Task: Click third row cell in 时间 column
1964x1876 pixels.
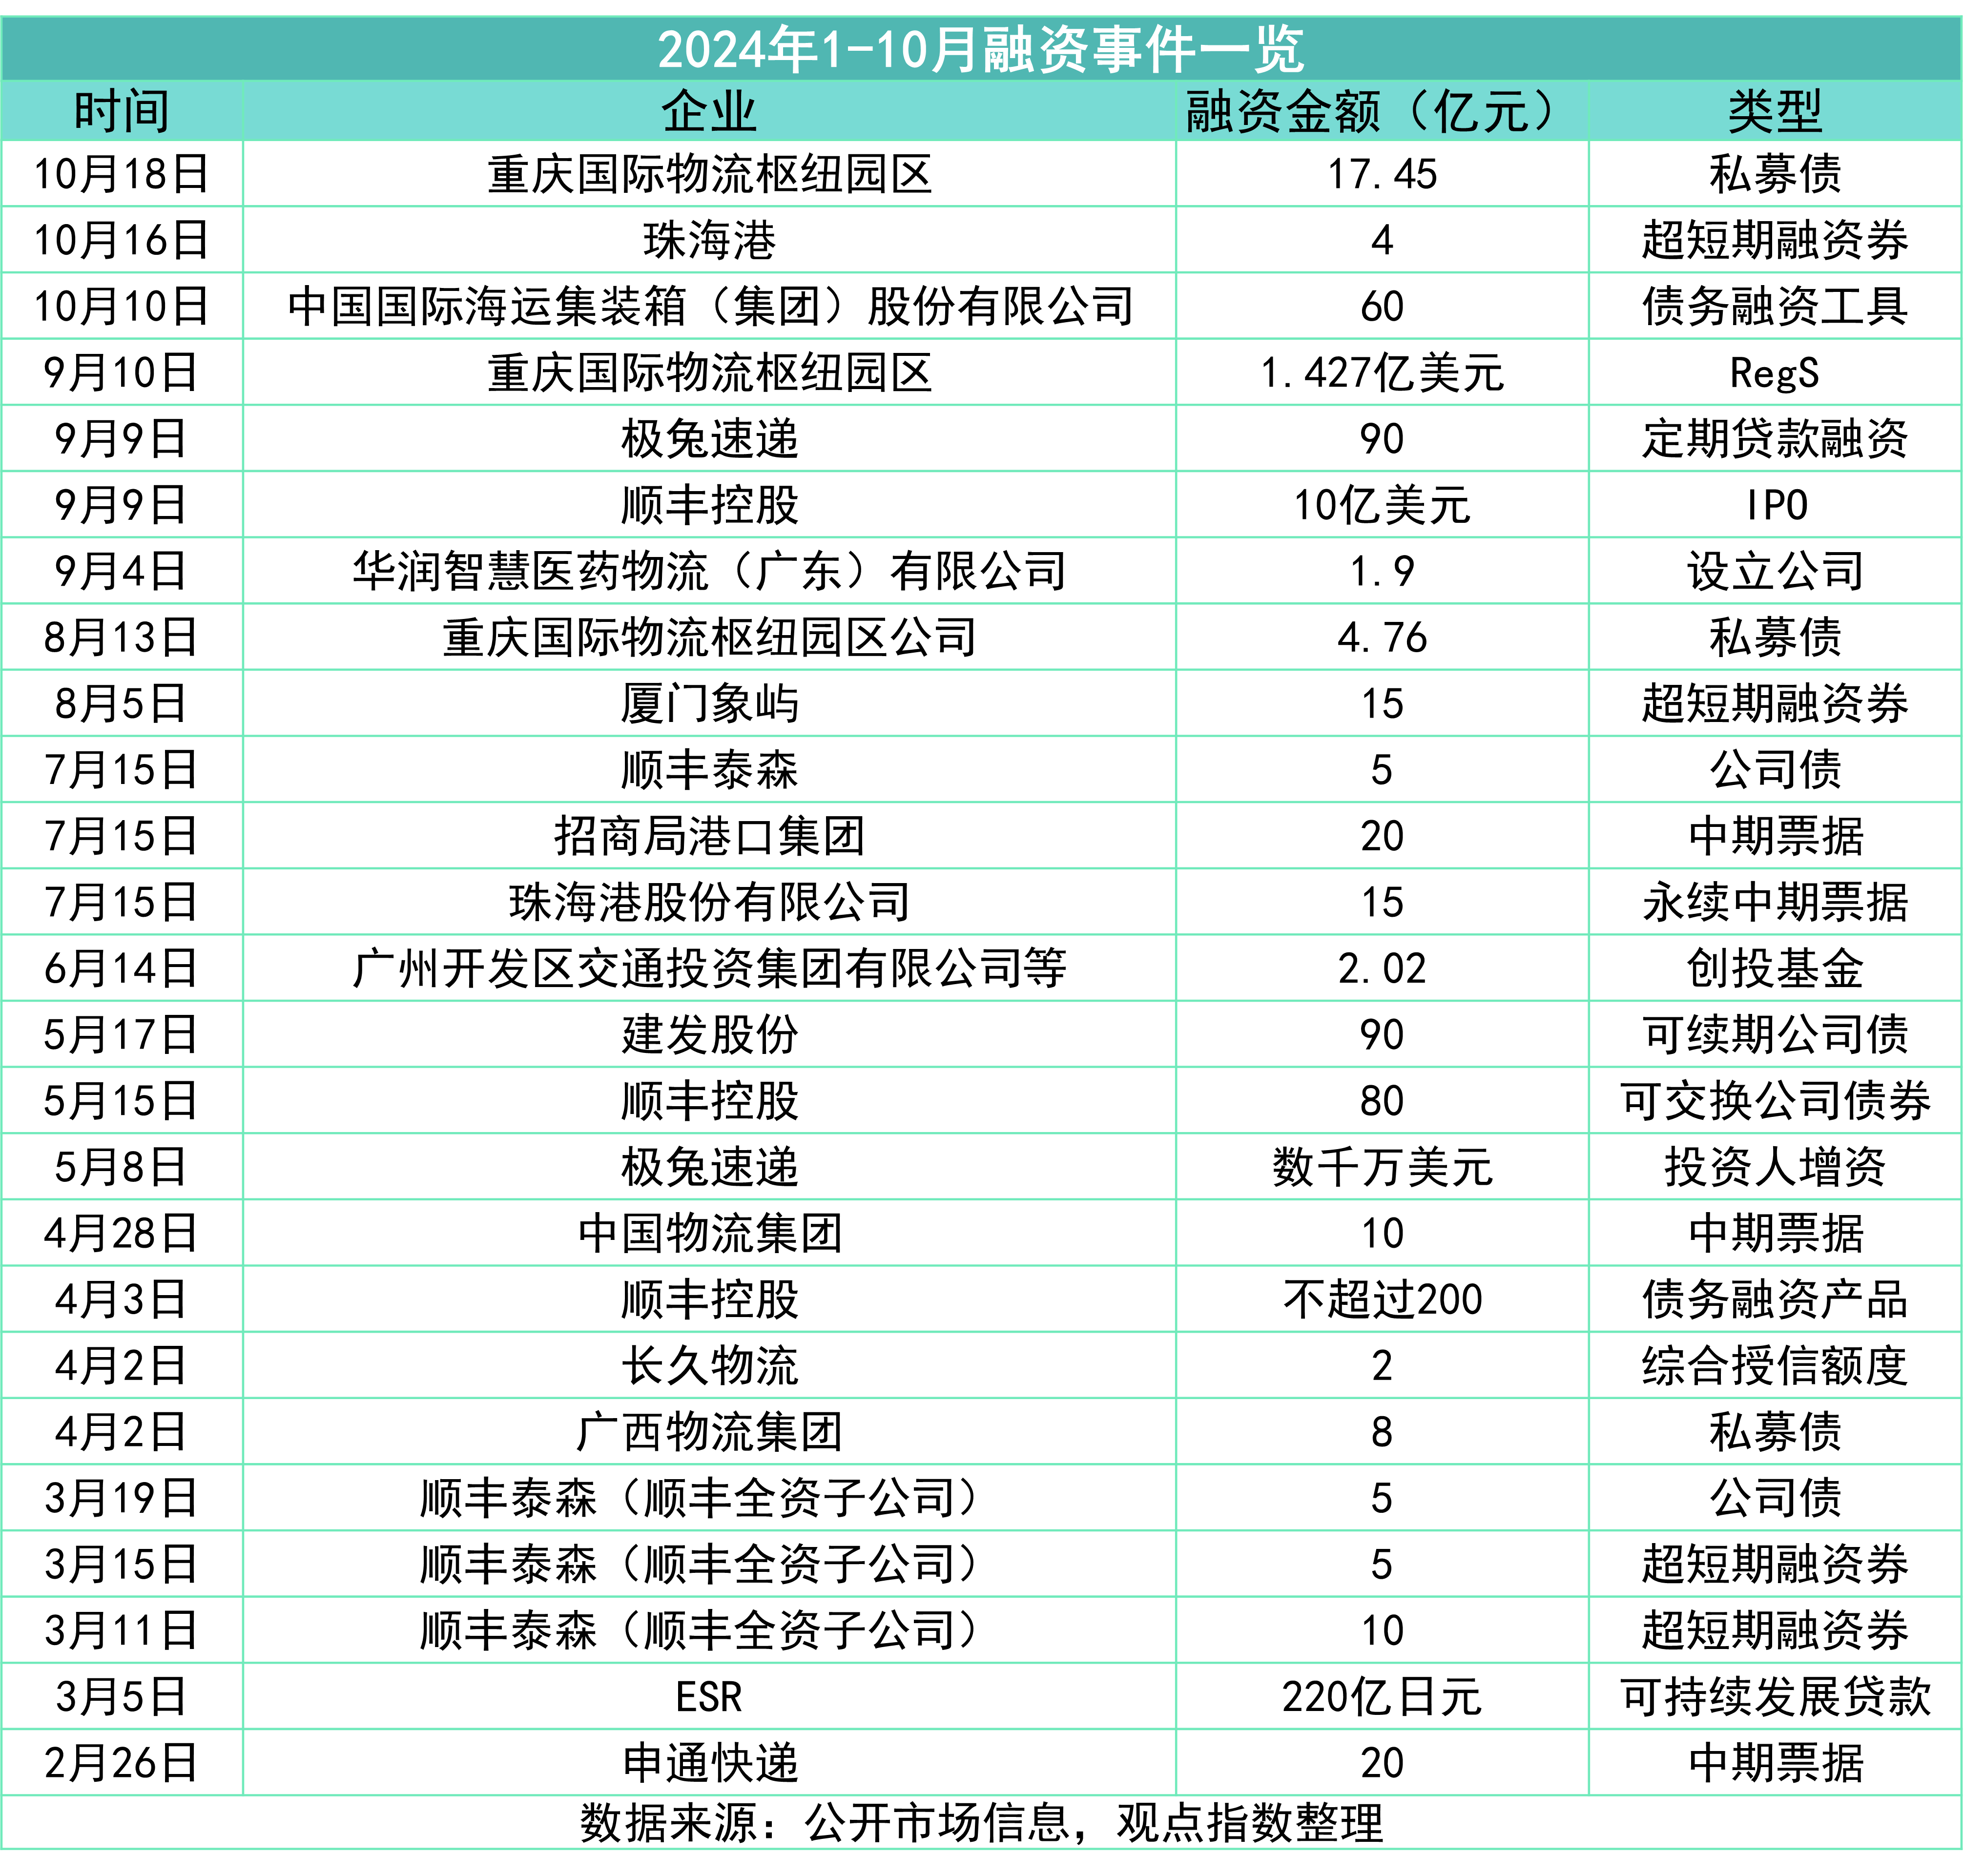Action: click(122, 306)
